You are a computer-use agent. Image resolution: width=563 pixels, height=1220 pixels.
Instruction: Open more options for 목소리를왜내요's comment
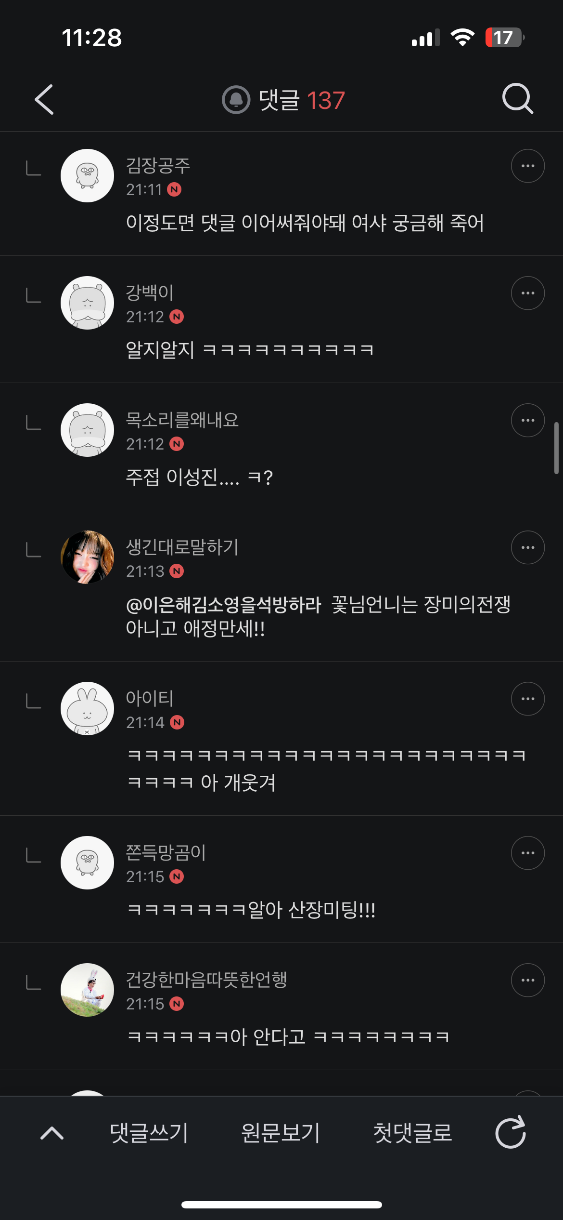[527, 420]
